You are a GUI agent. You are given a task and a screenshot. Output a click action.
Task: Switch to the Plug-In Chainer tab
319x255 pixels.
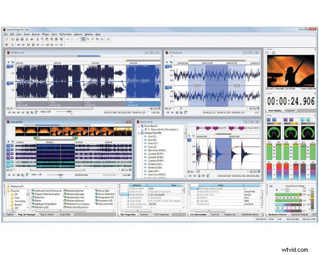47,215
